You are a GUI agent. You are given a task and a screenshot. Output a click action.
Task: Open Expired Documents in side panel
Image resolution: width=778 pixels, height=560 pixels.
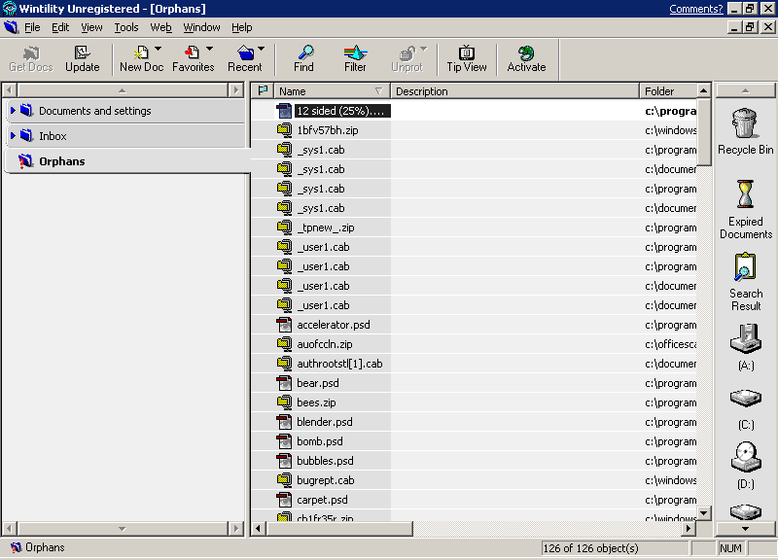click(x=746, y=208)
